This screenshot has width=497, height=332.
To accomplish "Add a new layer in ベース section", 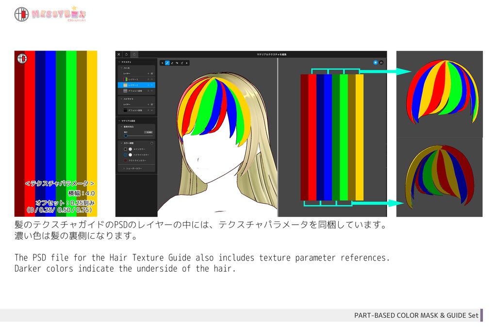I will [x=149, y=73].
